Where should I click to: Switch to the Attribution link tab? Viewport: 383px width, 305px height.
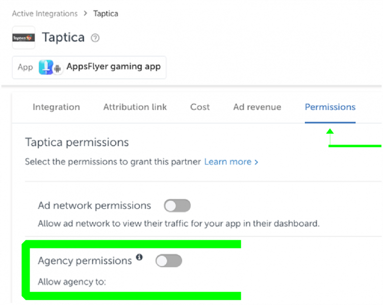tap(135, 107)
